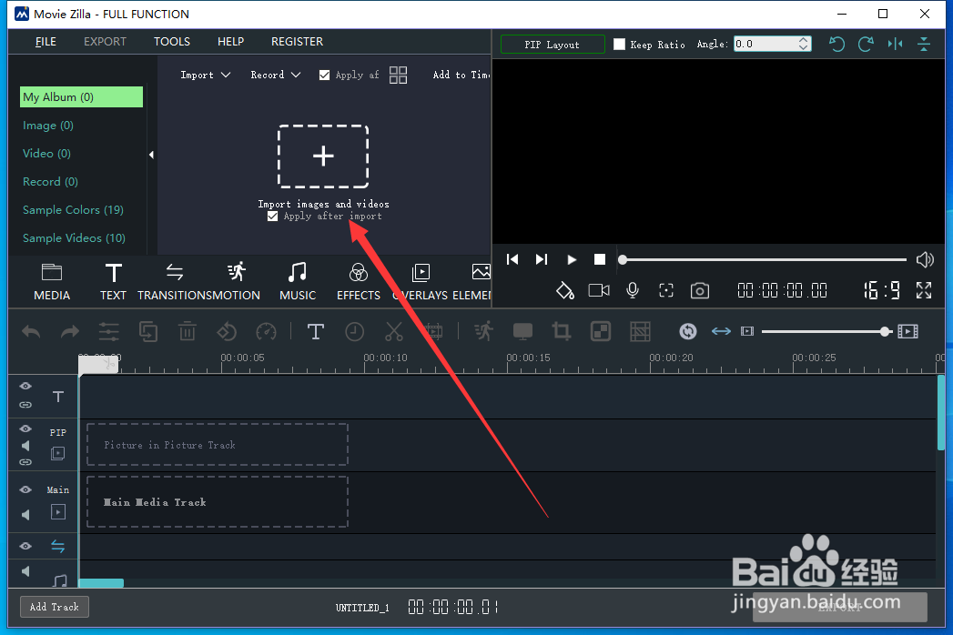This screenshot has width=953, height=635.
Task: Open the REGISTER menu
Action: click(x=298, y=41)
